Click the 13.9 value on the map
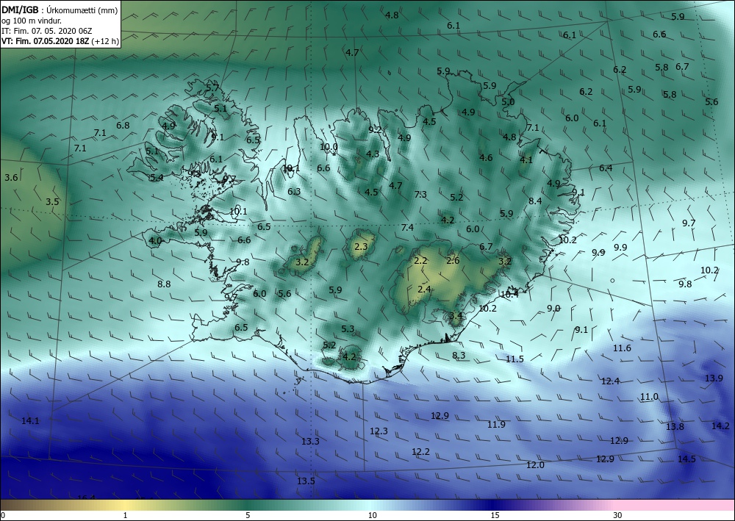Image resolution: width=735 pixels, height=521 pixels. [x=714, y=378]
